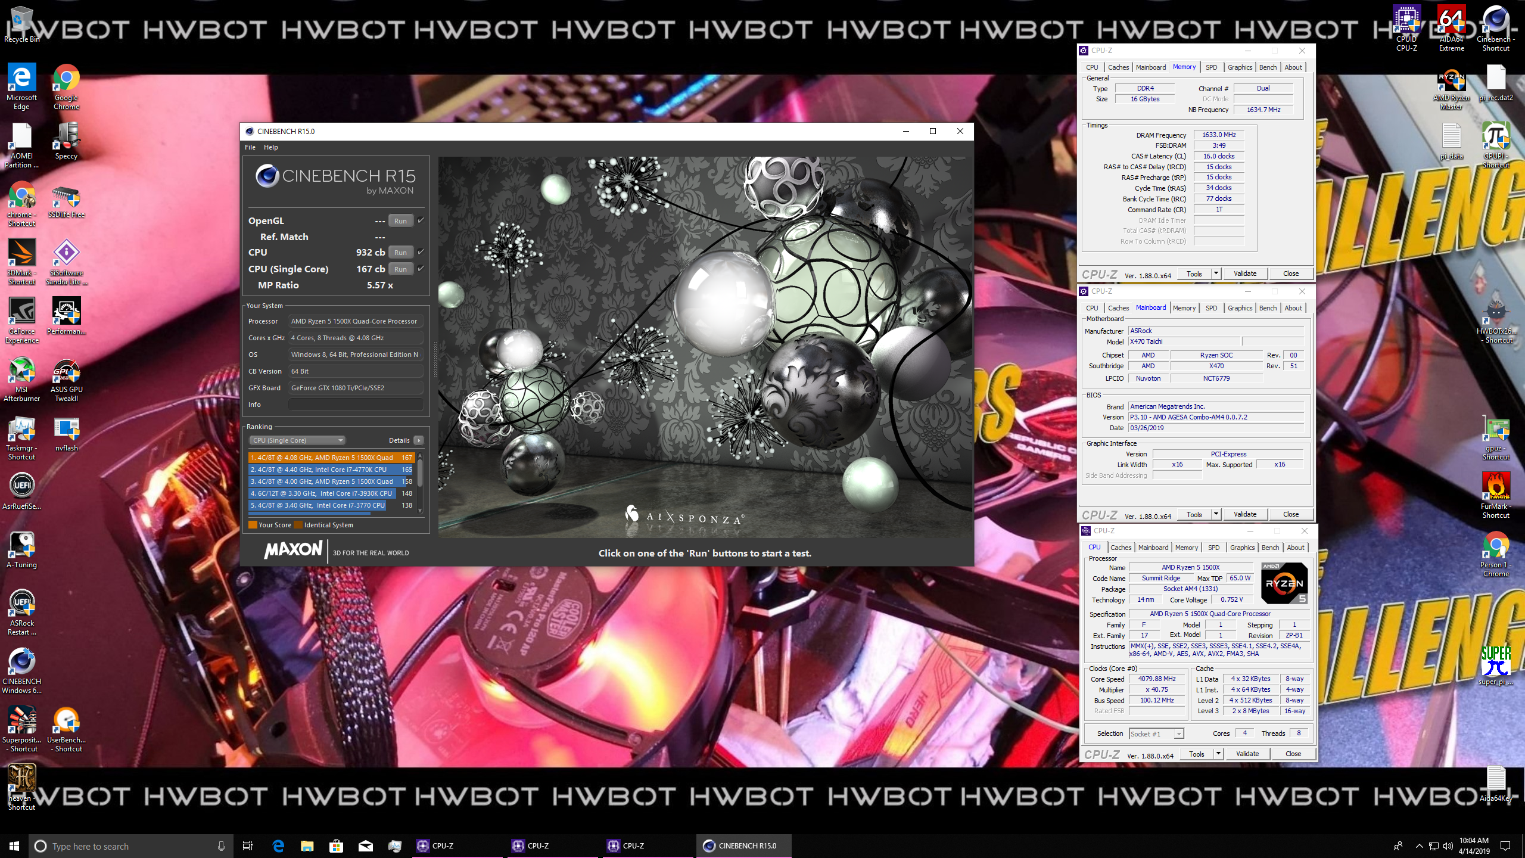Screen dimensions: 1525x858
Task: Open the Recycle Bin desktop icon
Action: coord(21,24)
